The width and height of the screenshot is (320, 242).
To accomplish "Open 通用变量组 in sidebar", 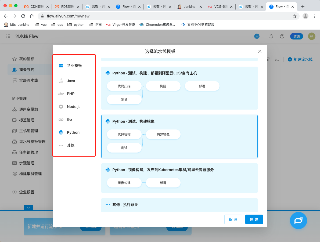I will pos(25,109).
